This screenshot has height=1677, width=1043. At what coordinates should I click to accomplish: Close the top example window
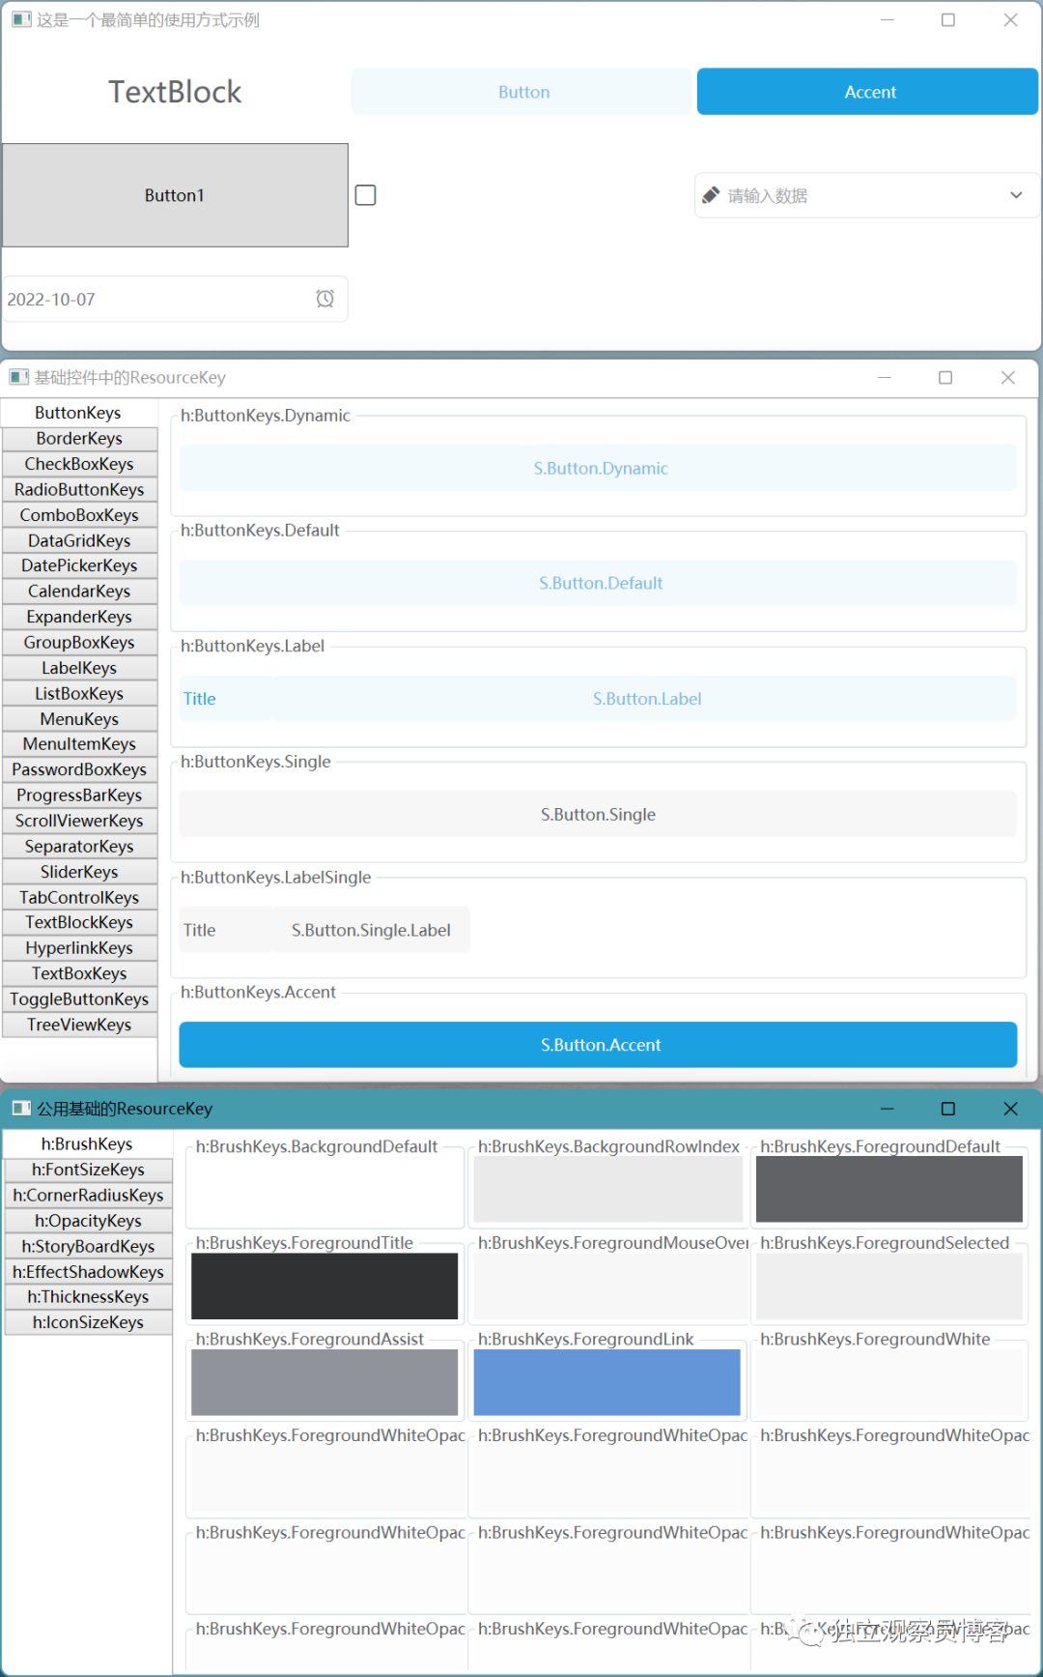point(1010,20)
